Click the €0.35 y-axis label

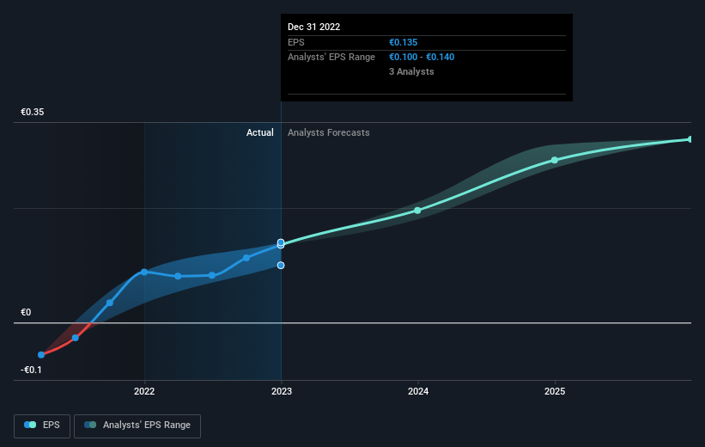coord(33,112)
